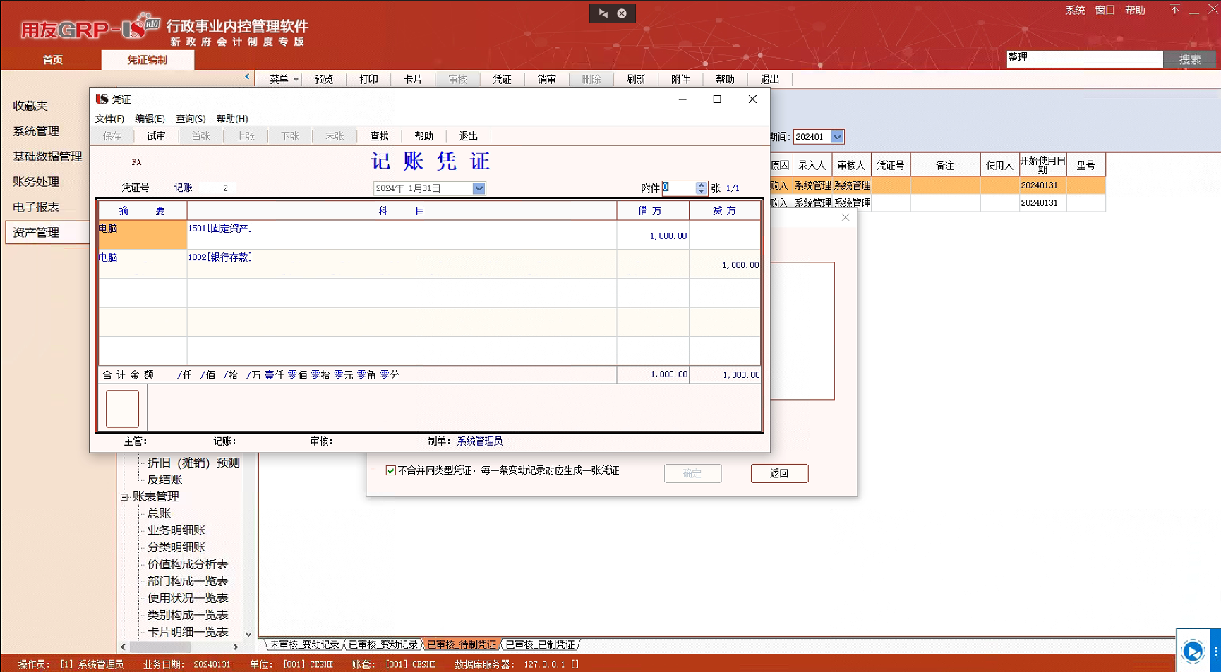
Task: Open 基础数据管理 in left sidebar
Action: pos(47,157)
